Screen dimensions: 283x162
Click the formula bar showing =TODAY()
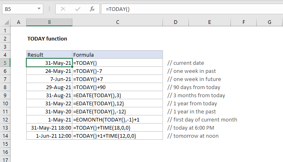[x=182, y=9]
